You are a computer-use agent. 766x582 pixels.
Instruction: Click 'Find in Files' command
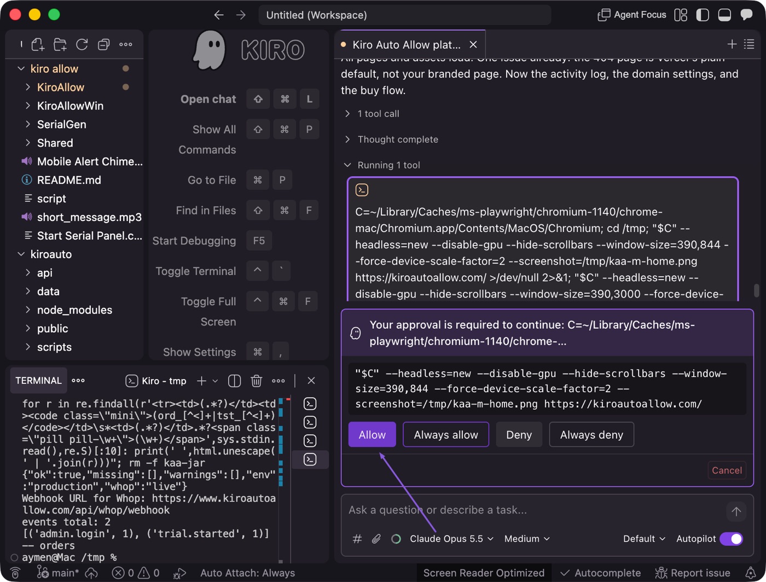point(206,211)
